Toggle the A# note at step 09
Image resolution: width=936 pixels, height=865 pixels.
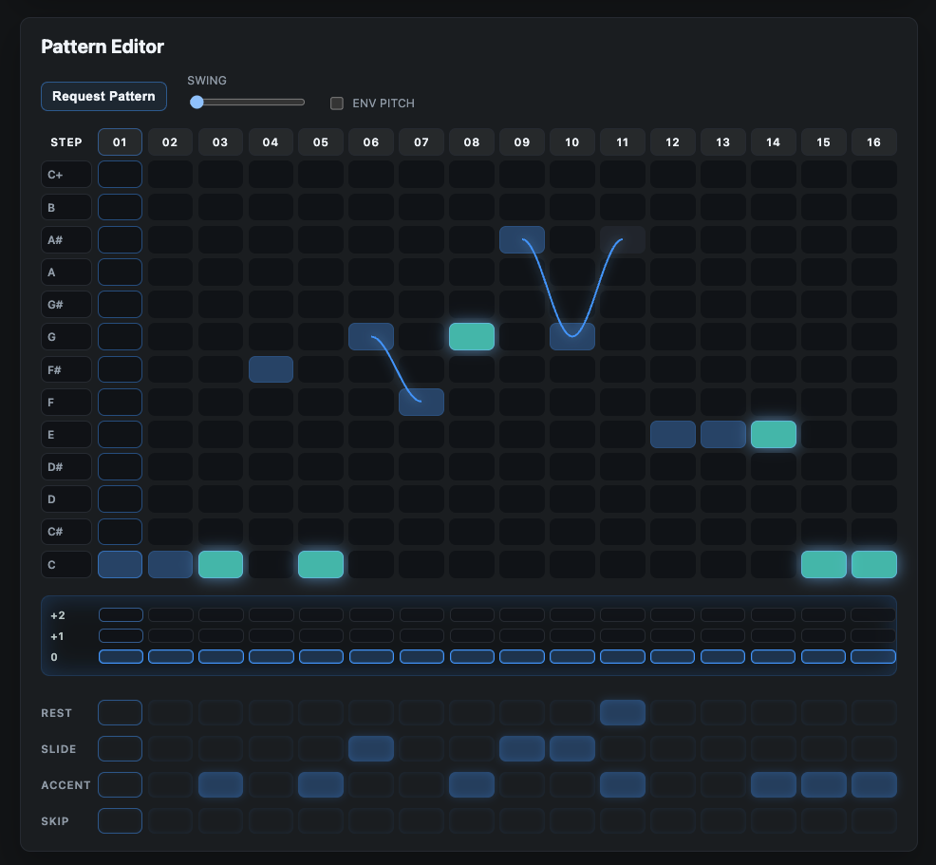point(522,239)
